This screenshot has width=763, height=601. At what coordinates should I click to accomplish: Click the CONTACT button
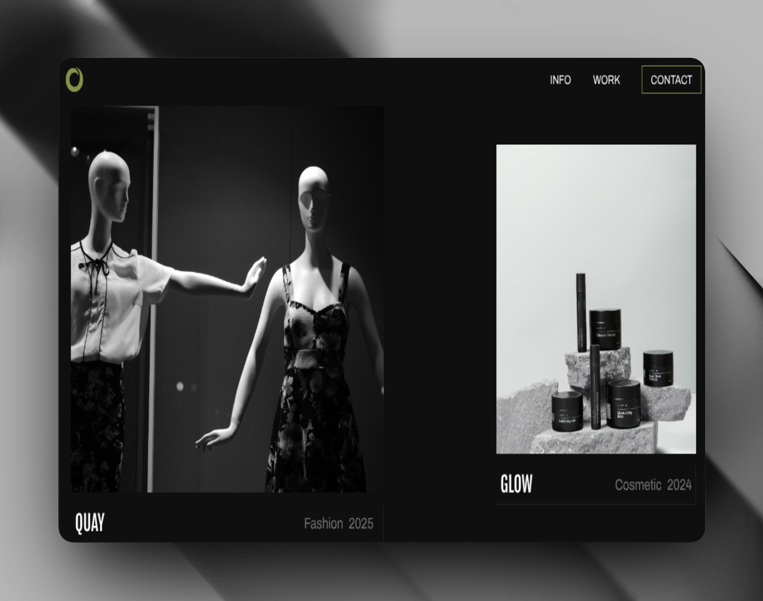pos(671,80)
